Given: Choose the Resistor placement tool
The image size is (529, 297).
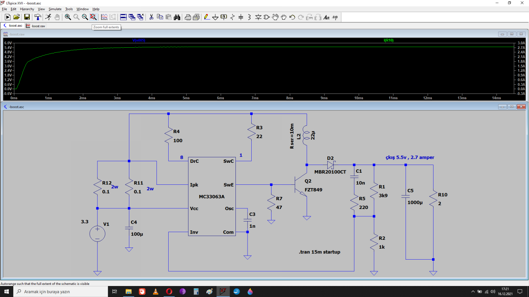Looking at the screenshot, I should (233, 17).
